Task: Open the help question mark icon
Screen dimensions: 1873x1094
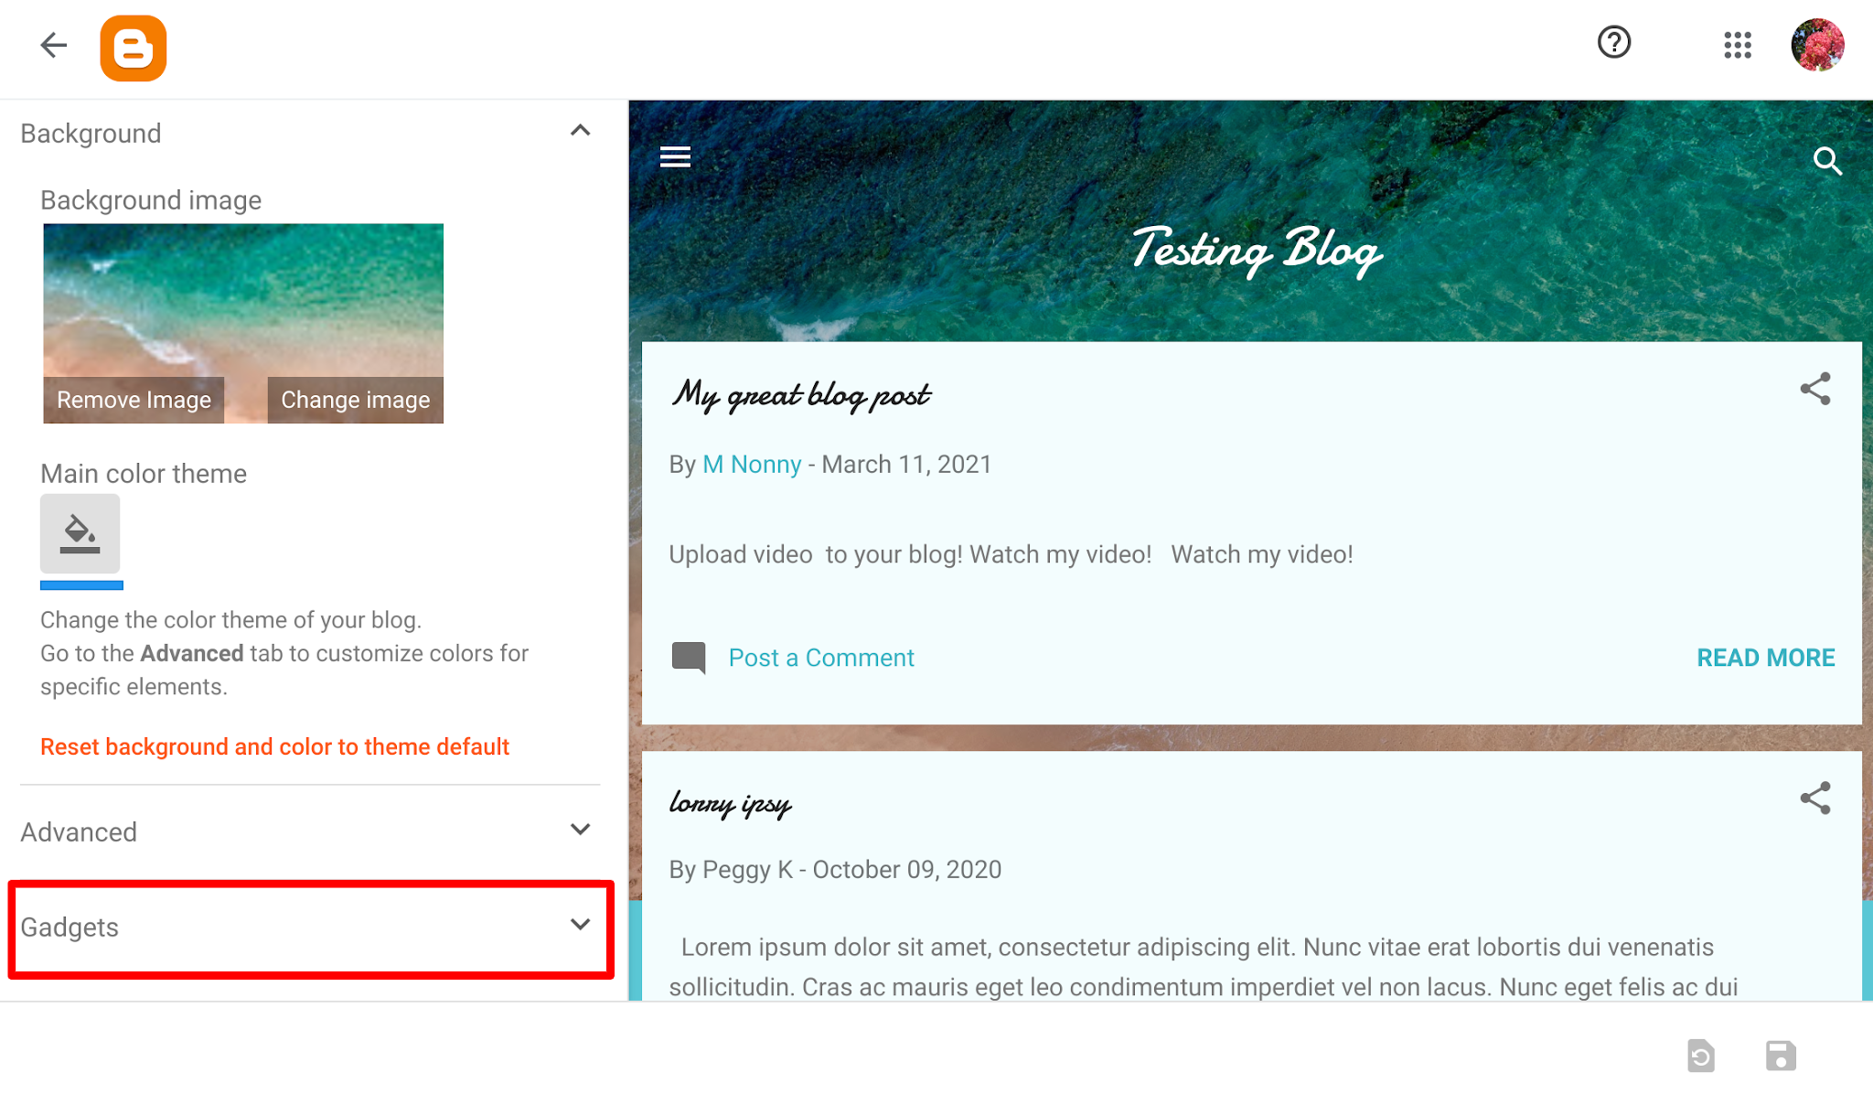Action: pos(1613,42)
